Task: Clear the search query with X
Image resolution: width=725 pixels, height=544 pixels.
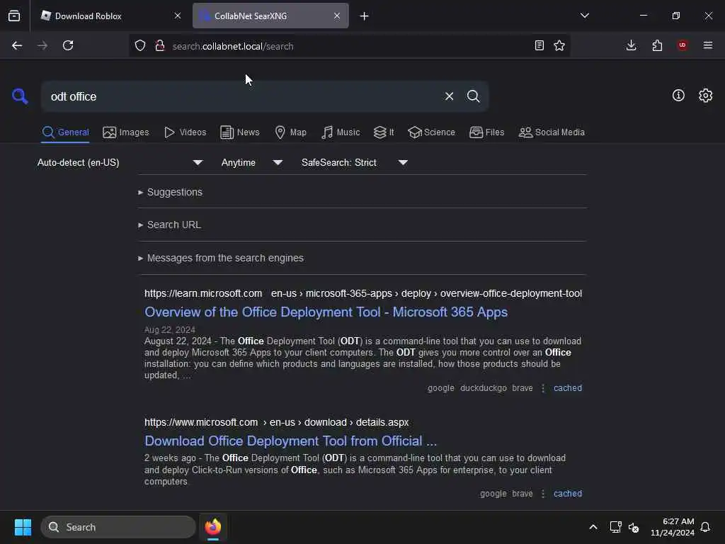Action: click(x=449, y=96)
